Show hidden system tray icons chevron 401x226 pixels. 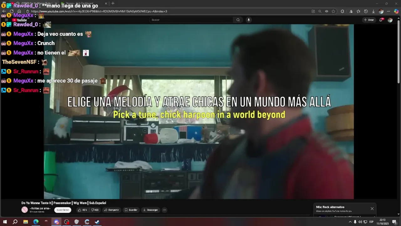click(x=350, y=222)
